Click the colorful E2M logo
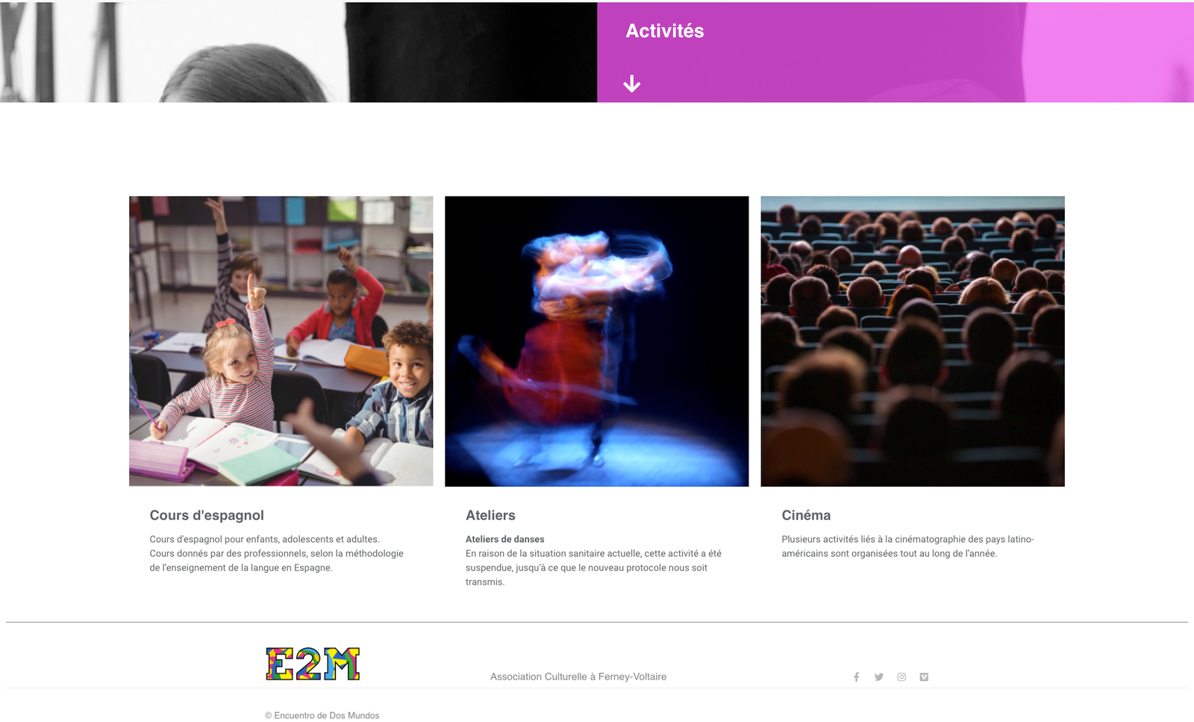1194x722 pixels. point(313,664)
